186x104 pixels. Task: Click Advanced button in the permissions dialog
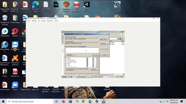click(94, 69)
